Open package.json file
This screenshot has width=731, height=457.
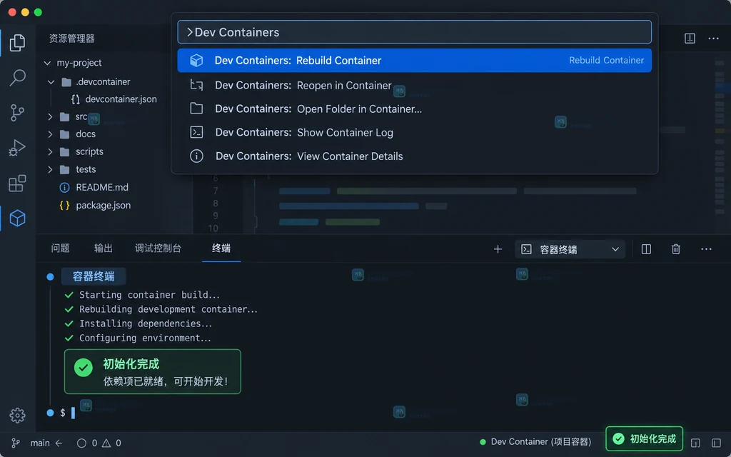pos(103,205)
